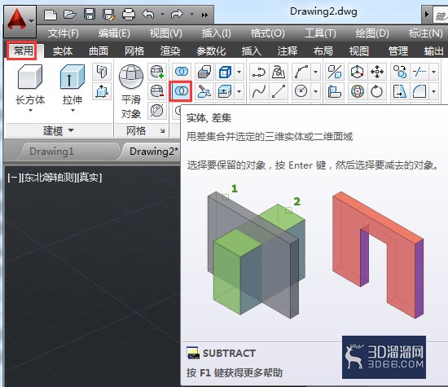Select the Presspull tool icon
The image size is (448, 387).
(x=102, y=91)
